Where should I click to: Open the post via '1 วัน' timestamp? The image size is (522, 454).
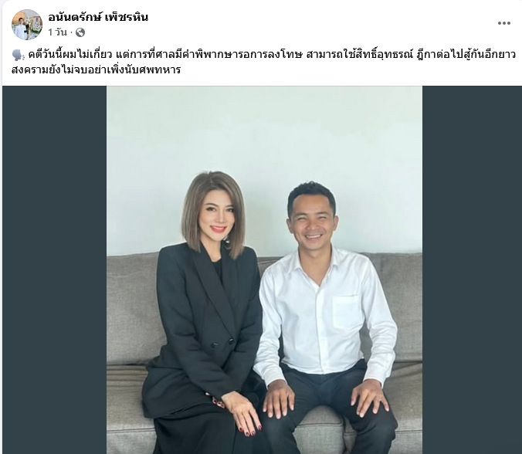tap(57, 32)
